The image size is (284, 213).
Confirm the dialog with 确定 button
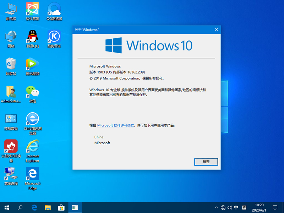click(x=206, y=162)
